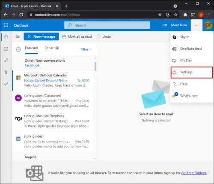Click the Today: Cancel Discord Nitro subject
The image size is (214, 184).
coord(45,81)
